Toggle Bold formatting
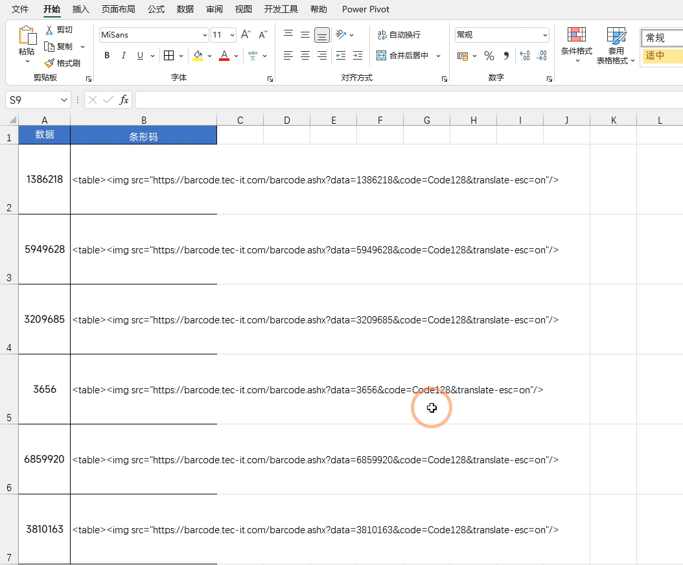 click(x=107, y=55)
